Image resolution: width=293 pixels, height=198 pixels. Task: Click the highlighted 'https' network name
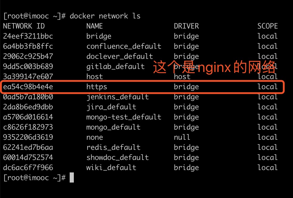point(96,87)
